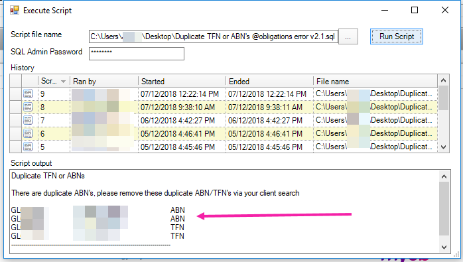Viewport: 463px width, 262px height.
Task: Open the Scr... column sort dropdown arrow
Action: point(63,82)
